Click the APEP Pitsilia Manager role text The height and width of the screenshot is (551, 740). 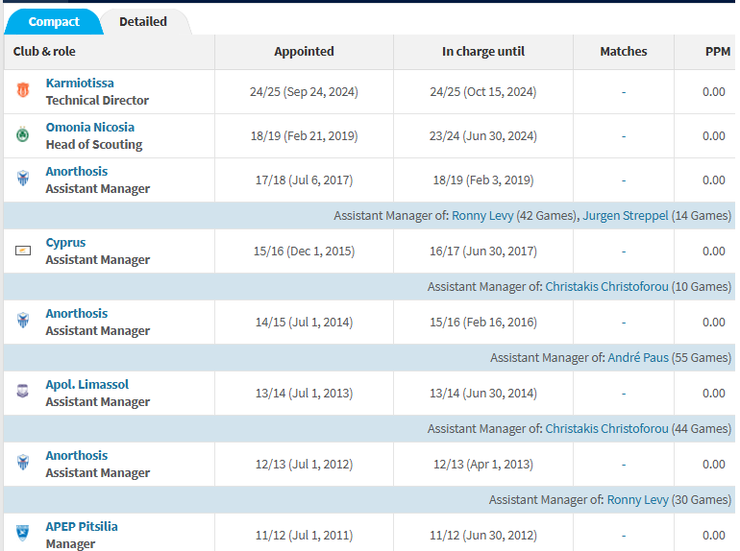[x=70, y=544]
